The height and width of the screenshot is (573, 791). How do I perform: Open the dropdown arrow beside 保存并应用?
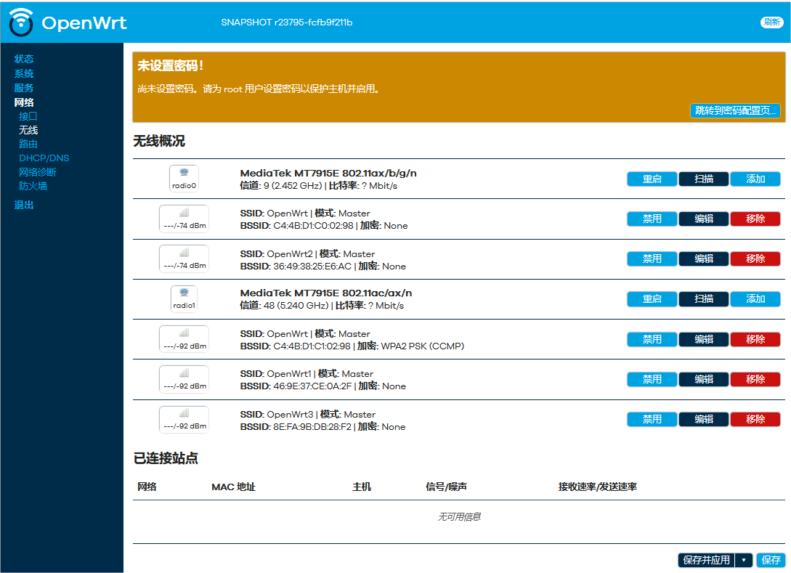[x=743, y=560]
